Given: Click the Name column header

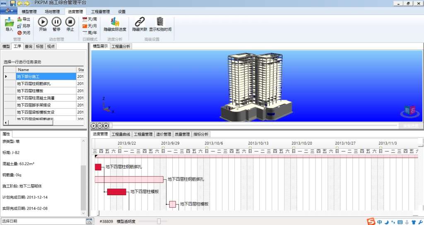Looking at the screenshot, I should click(x=46, y=70).
